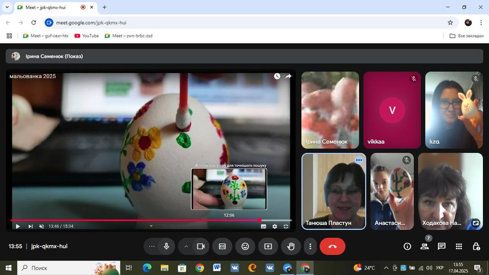Expand audio and video settings arrow
The width and height of the screenshot is (489, 275).
[186, 246]
